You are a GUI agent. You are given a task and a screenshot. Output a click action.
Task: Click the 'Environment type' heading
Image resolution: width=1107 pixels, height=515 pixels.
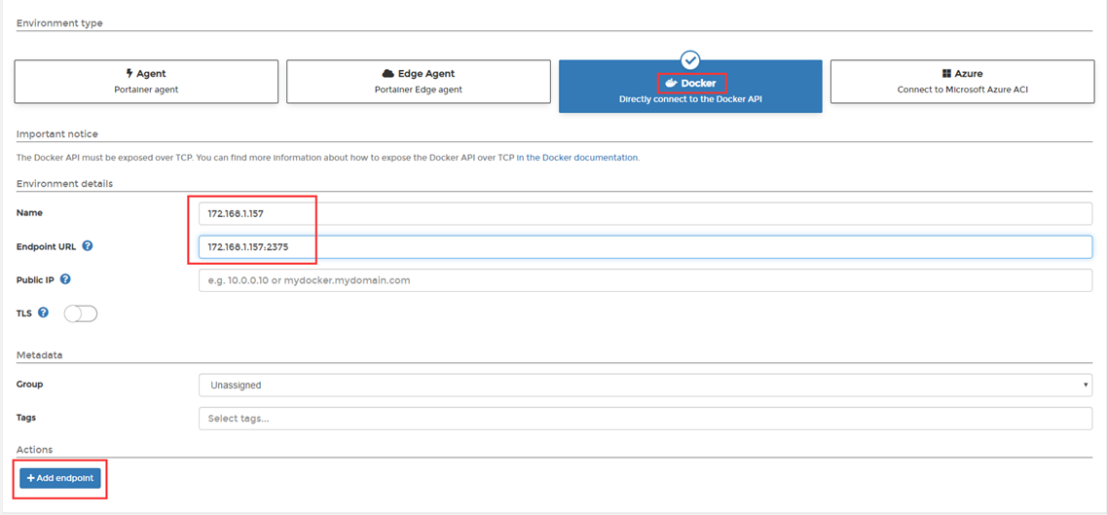59,23
